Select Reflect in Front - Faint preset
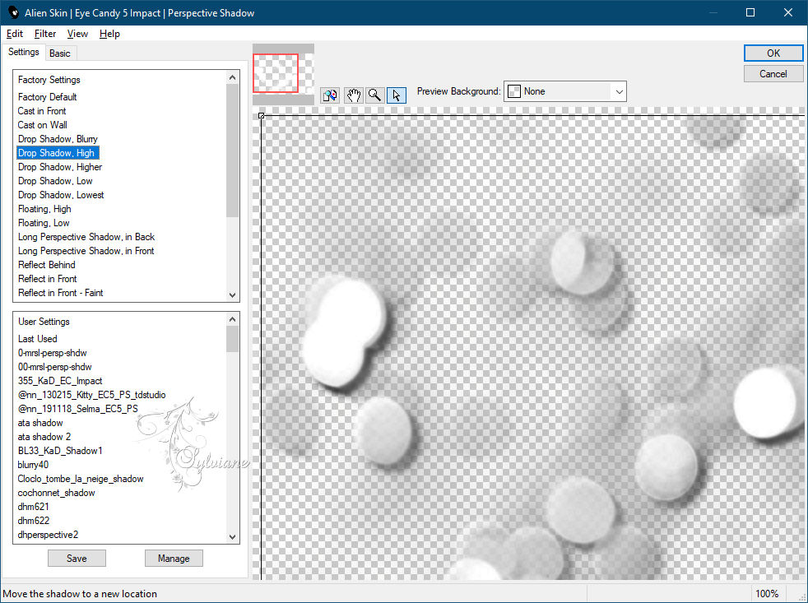The height and width of the screenshot is (603, 808). click(60, 292)
